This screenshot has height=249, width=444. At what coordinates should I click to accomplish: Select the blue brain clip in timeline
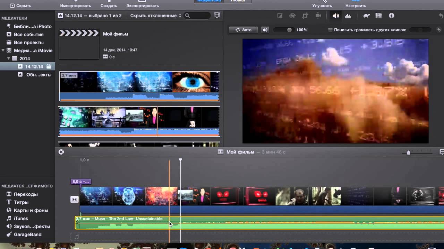click(x=129, y=196)
